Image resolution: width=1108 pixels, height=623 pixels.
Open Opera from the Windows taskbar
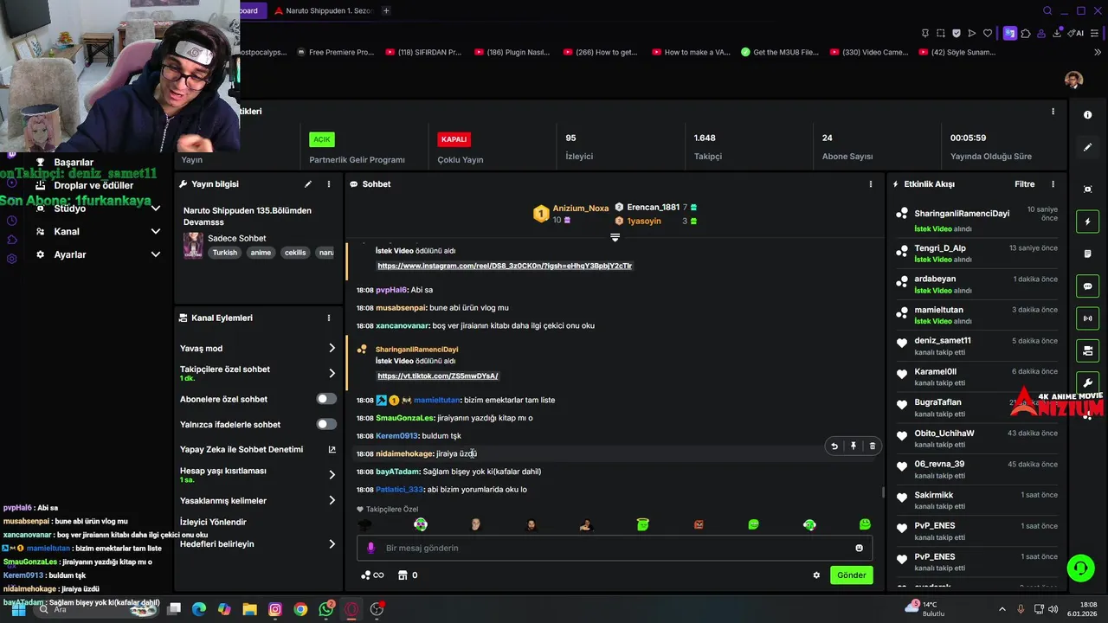351,609
